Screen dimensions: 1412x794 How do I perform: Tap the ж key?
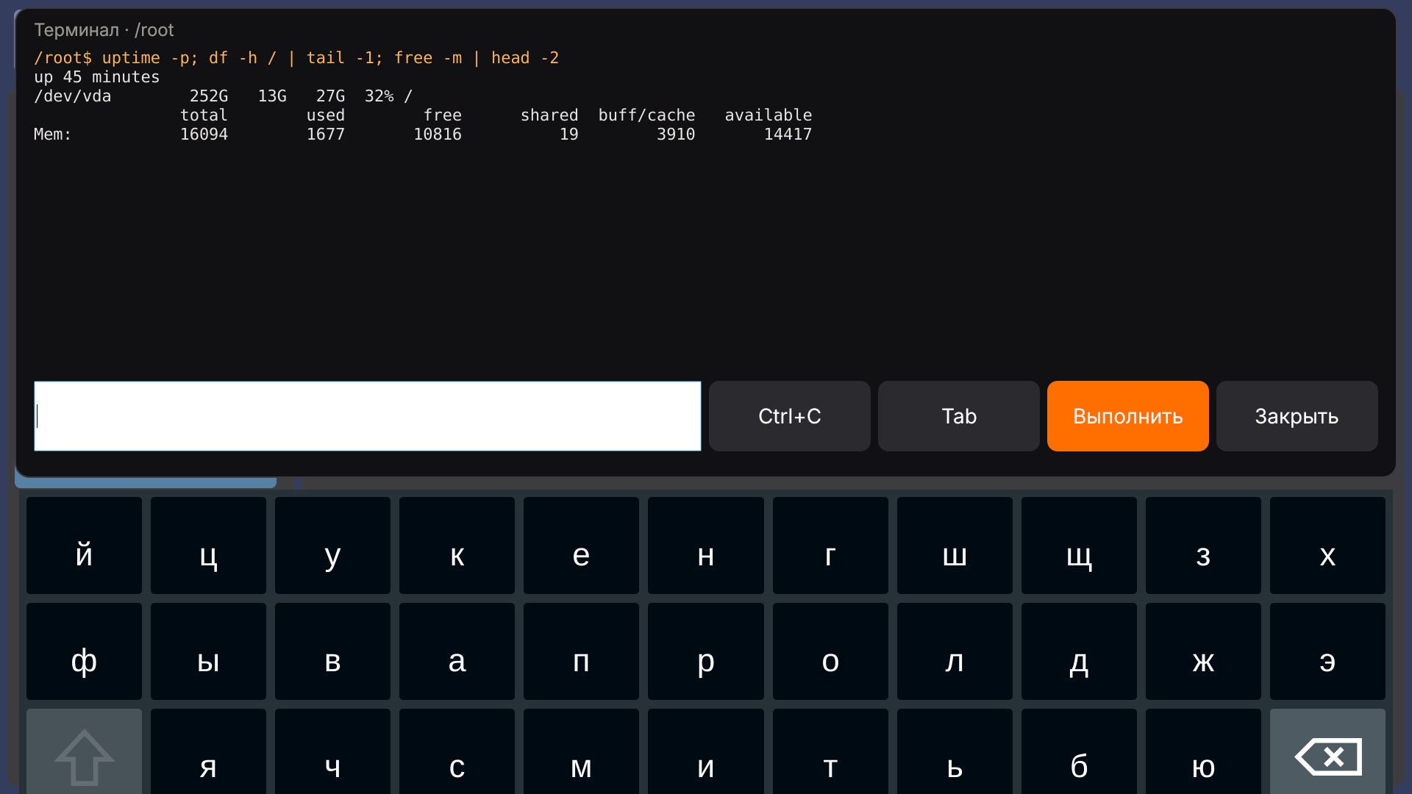pyautogui.click(x=1203, y=651)
